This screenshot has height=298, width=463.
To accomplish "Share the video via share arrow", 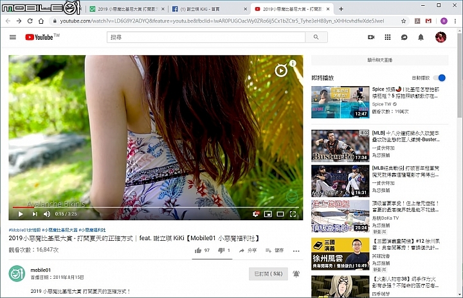I will coord(248,250).
